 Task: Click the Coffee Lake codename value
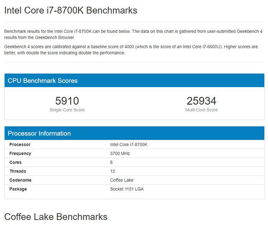(122, 180)
